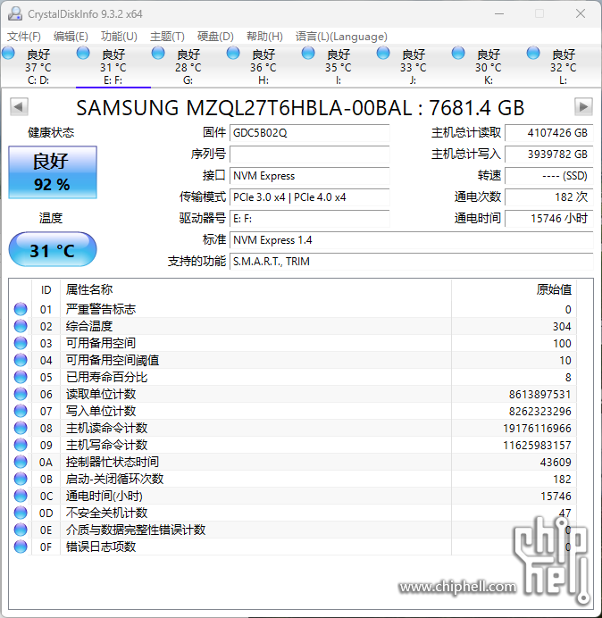Click the empty 序列号 field
The width and height of the screenshot is (602, 618).
tap(309, 154)
